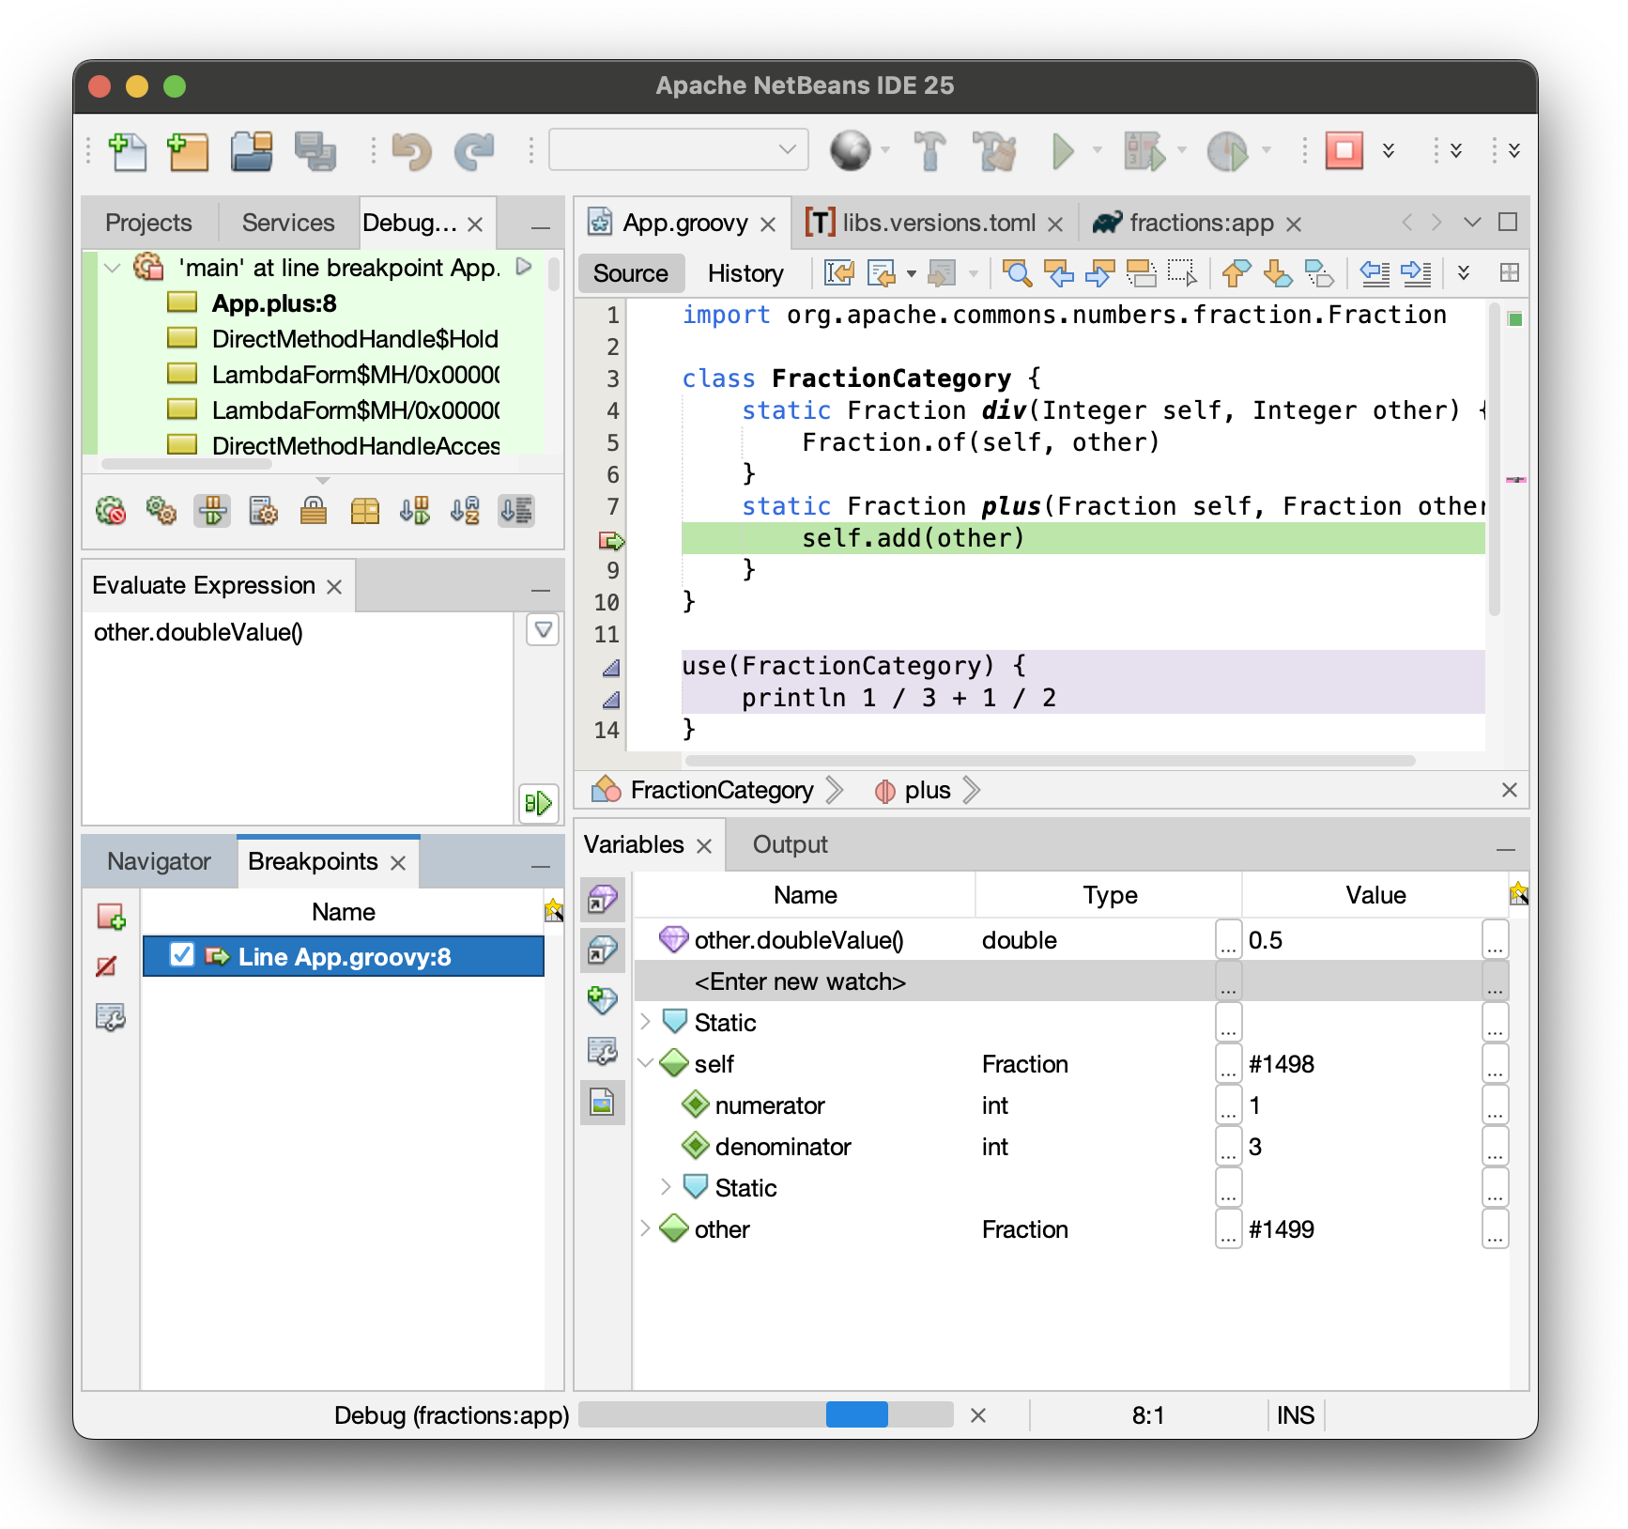The height and width of the screenshot is (1529, 1628).
Task: Stop the debugger session with red square
Action: point(1344,150)
